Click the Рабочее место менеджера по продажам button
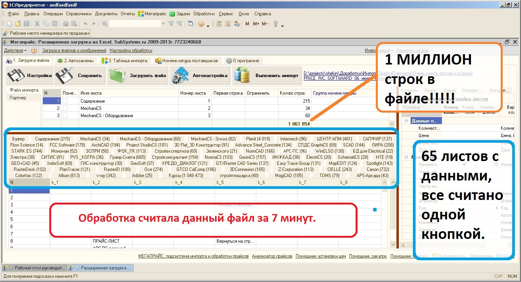Viewport: 521px width, 282px height. [46, 33]
